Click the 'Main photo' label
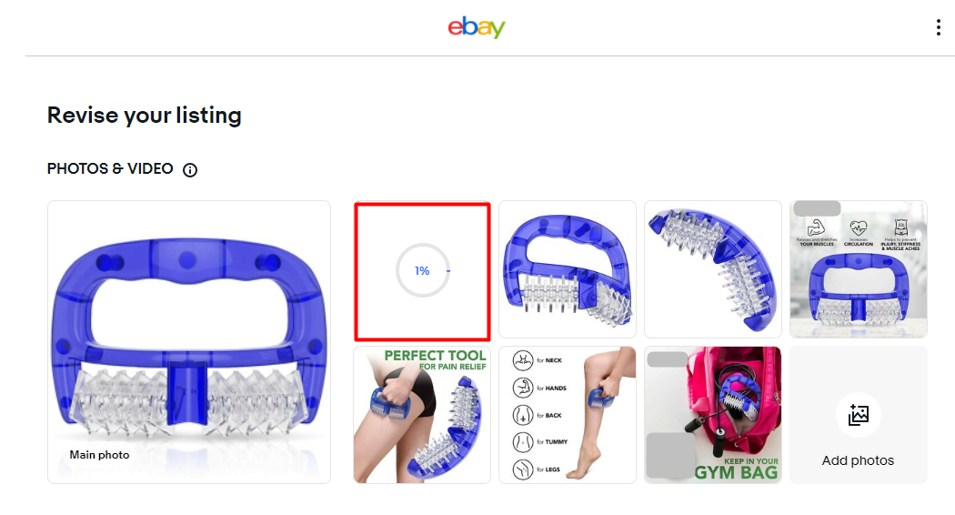 coord(99,455)
